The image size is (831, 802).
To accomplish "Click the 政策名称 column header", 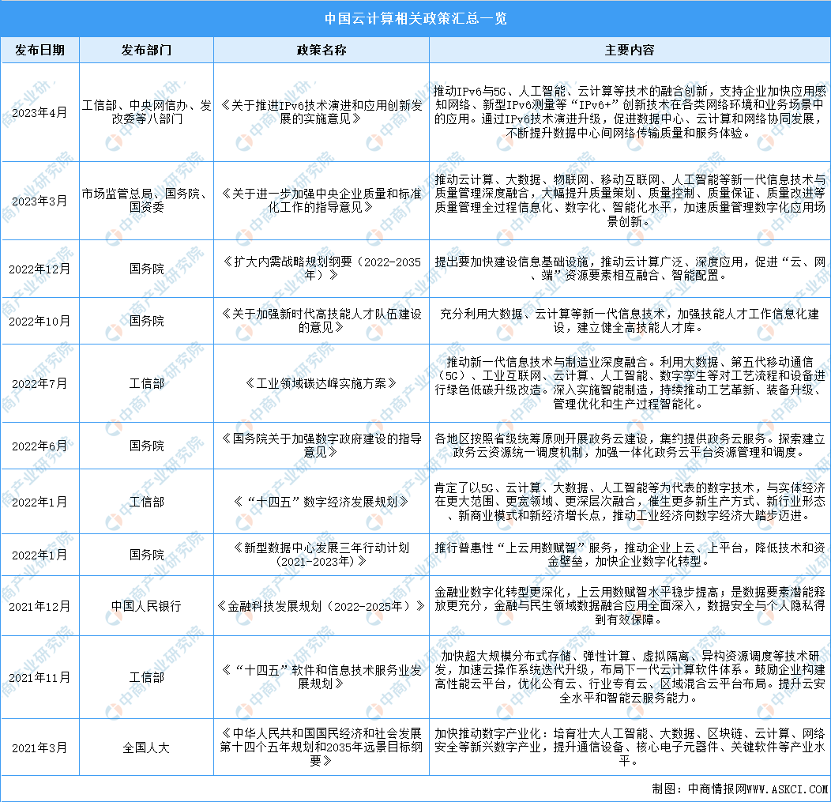I will coord(321,50).
